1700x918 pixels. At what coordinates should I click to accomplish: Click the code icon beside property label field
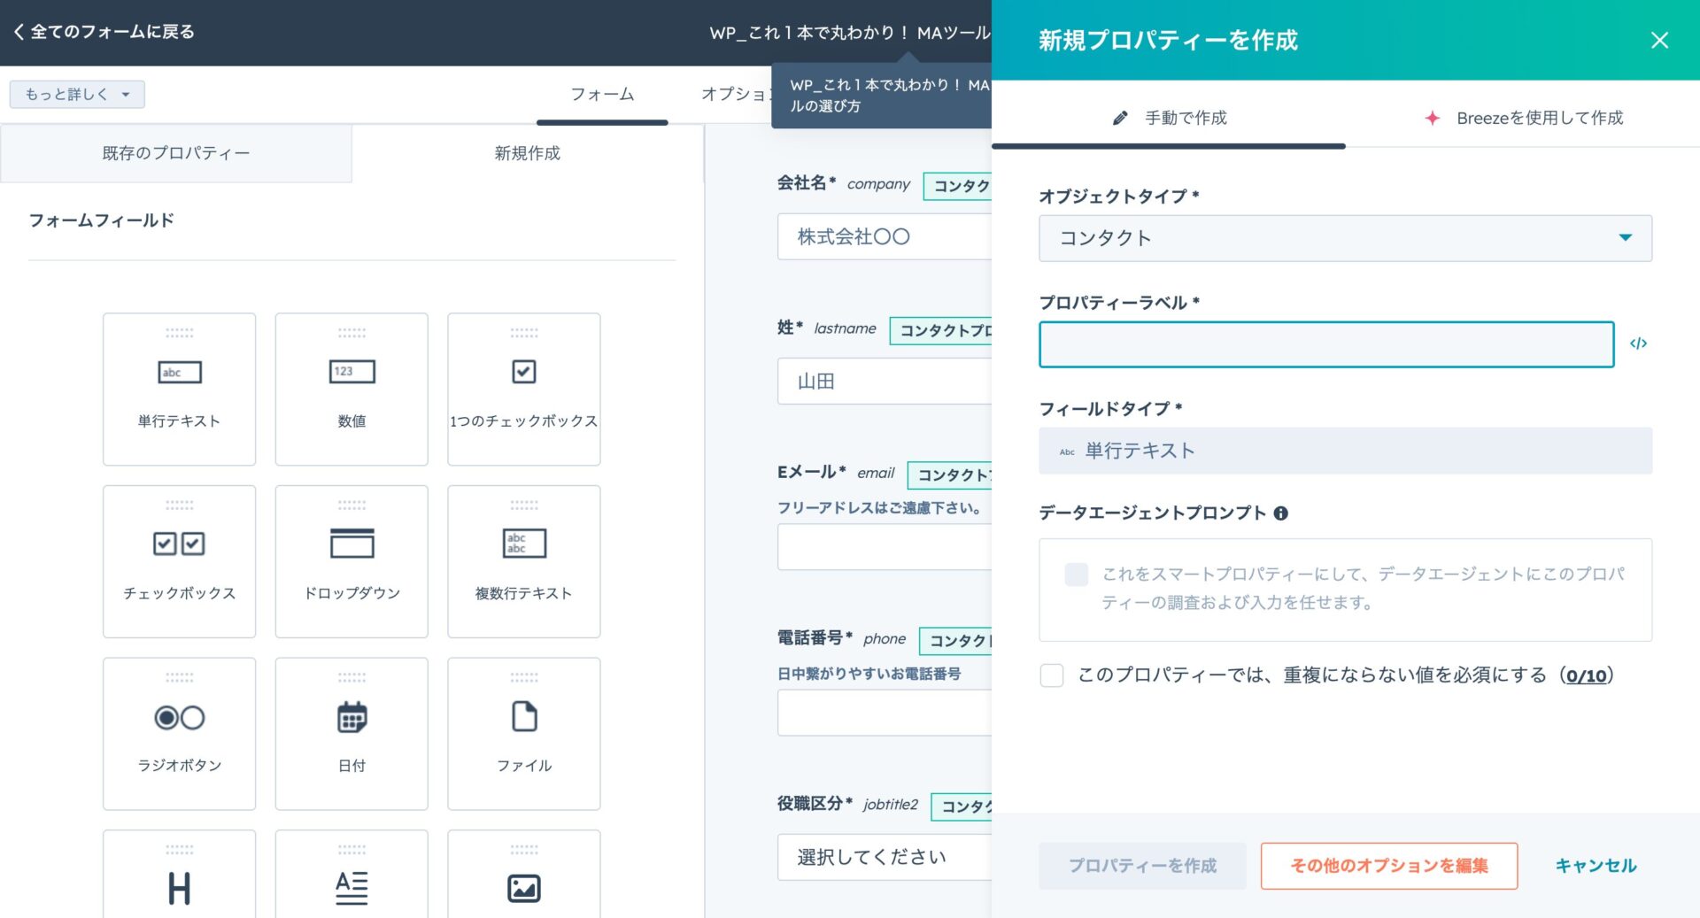point(1638,343)
